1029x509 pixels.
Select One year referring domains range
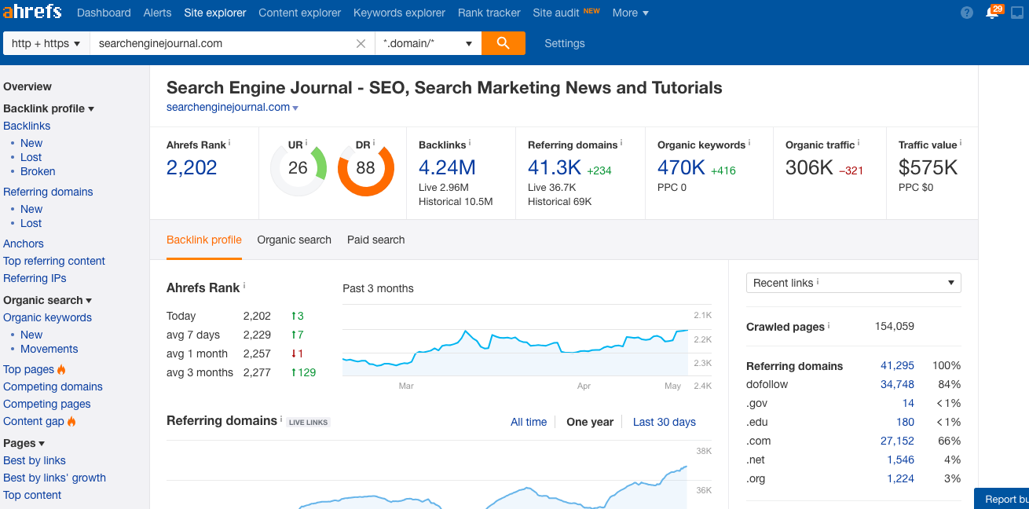pos(590,422)
